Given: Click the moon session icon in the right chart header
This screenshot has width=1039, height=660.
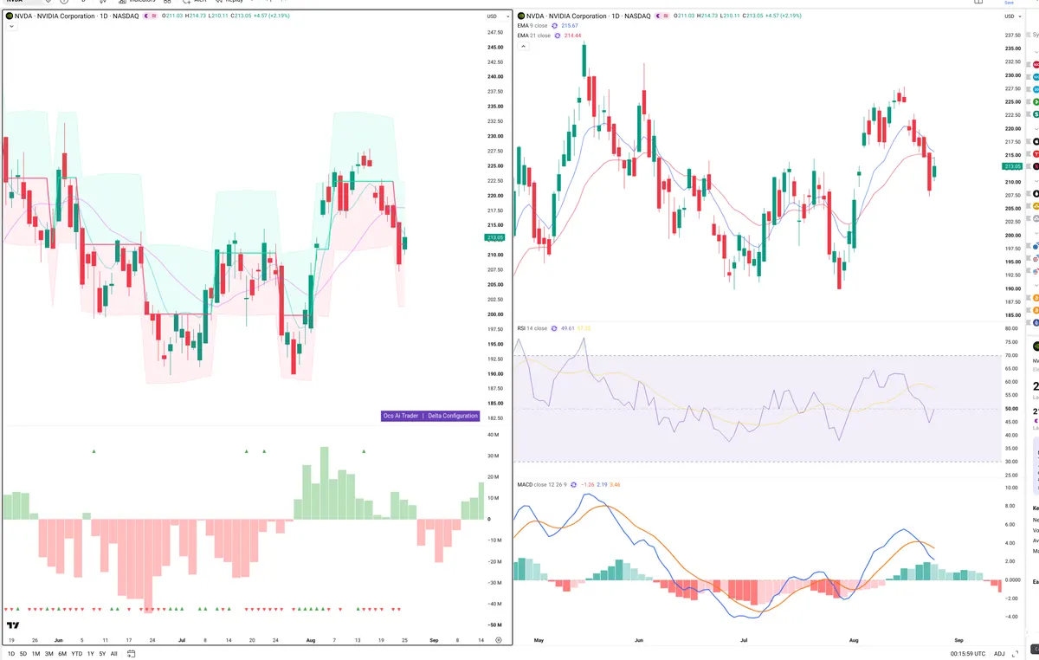Looking at the screenshot, I should [x=658, y=16].
